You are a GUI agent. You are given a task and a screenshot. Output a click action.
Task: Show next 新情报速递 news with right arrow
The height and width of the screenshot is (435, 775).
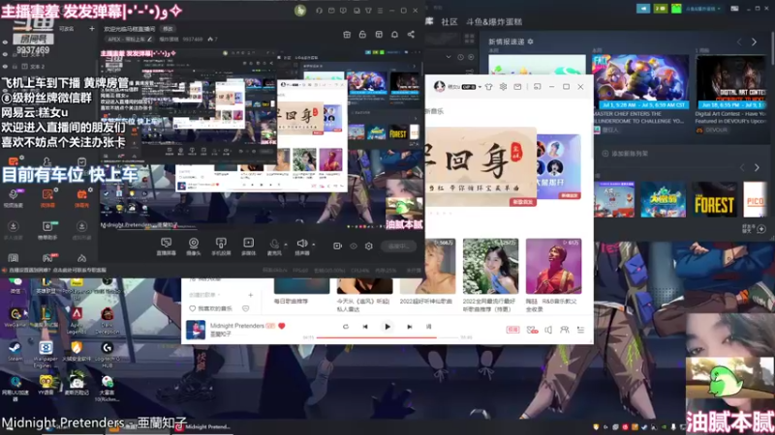pyautogui.click(x=755, y=43)
